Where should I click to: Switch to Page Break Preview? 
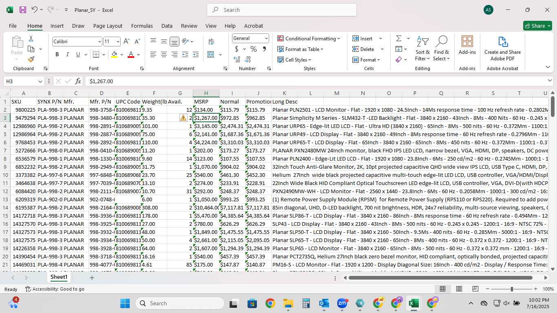pos(475,289)
